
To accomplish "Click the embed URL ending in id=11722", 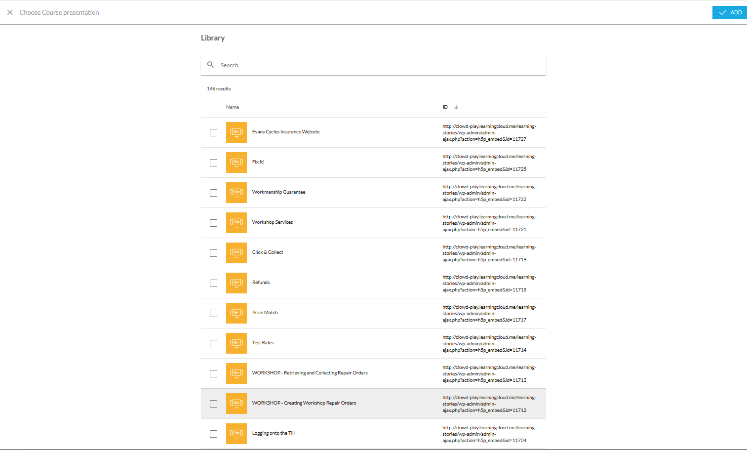I will coord(489,193).
